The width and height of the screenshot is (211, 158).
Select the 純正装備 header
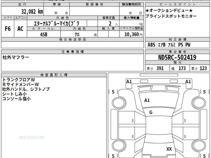click(178, 39)
